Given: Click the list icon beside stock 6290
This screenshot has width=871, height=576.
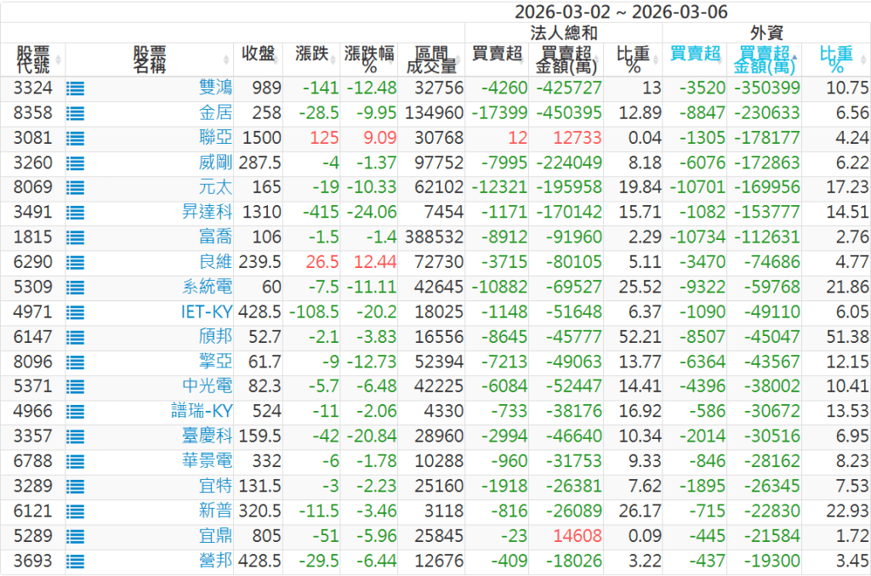Looking at the screenshot, I should pyautogui.click(x=77, y=262).
